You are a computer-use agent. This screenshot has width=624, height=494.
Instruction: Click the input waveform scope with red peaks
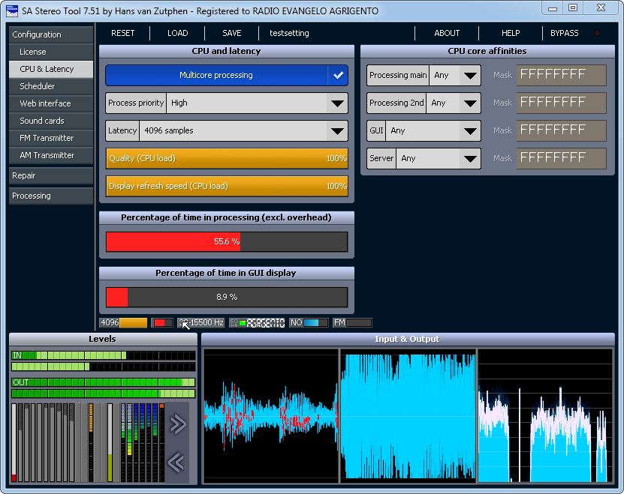270,416
